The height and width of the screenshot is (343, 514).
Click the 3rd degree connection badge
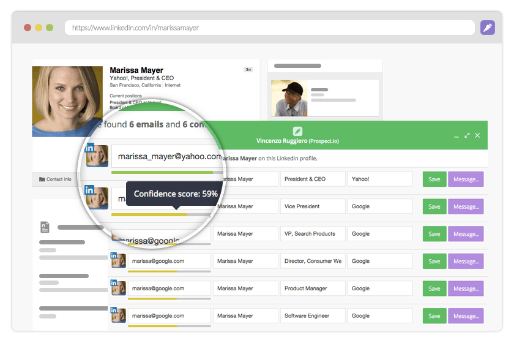pos(248,70)
